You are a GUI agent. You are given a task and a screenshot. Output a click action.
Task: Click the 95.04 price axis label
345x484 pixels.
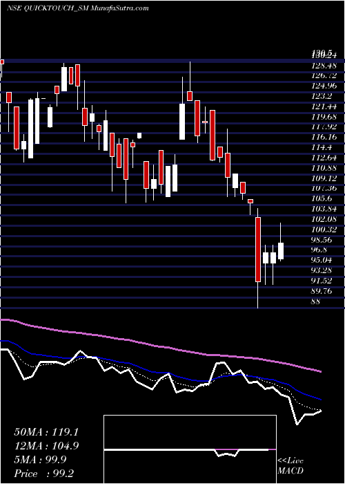[x=322, y=260]
